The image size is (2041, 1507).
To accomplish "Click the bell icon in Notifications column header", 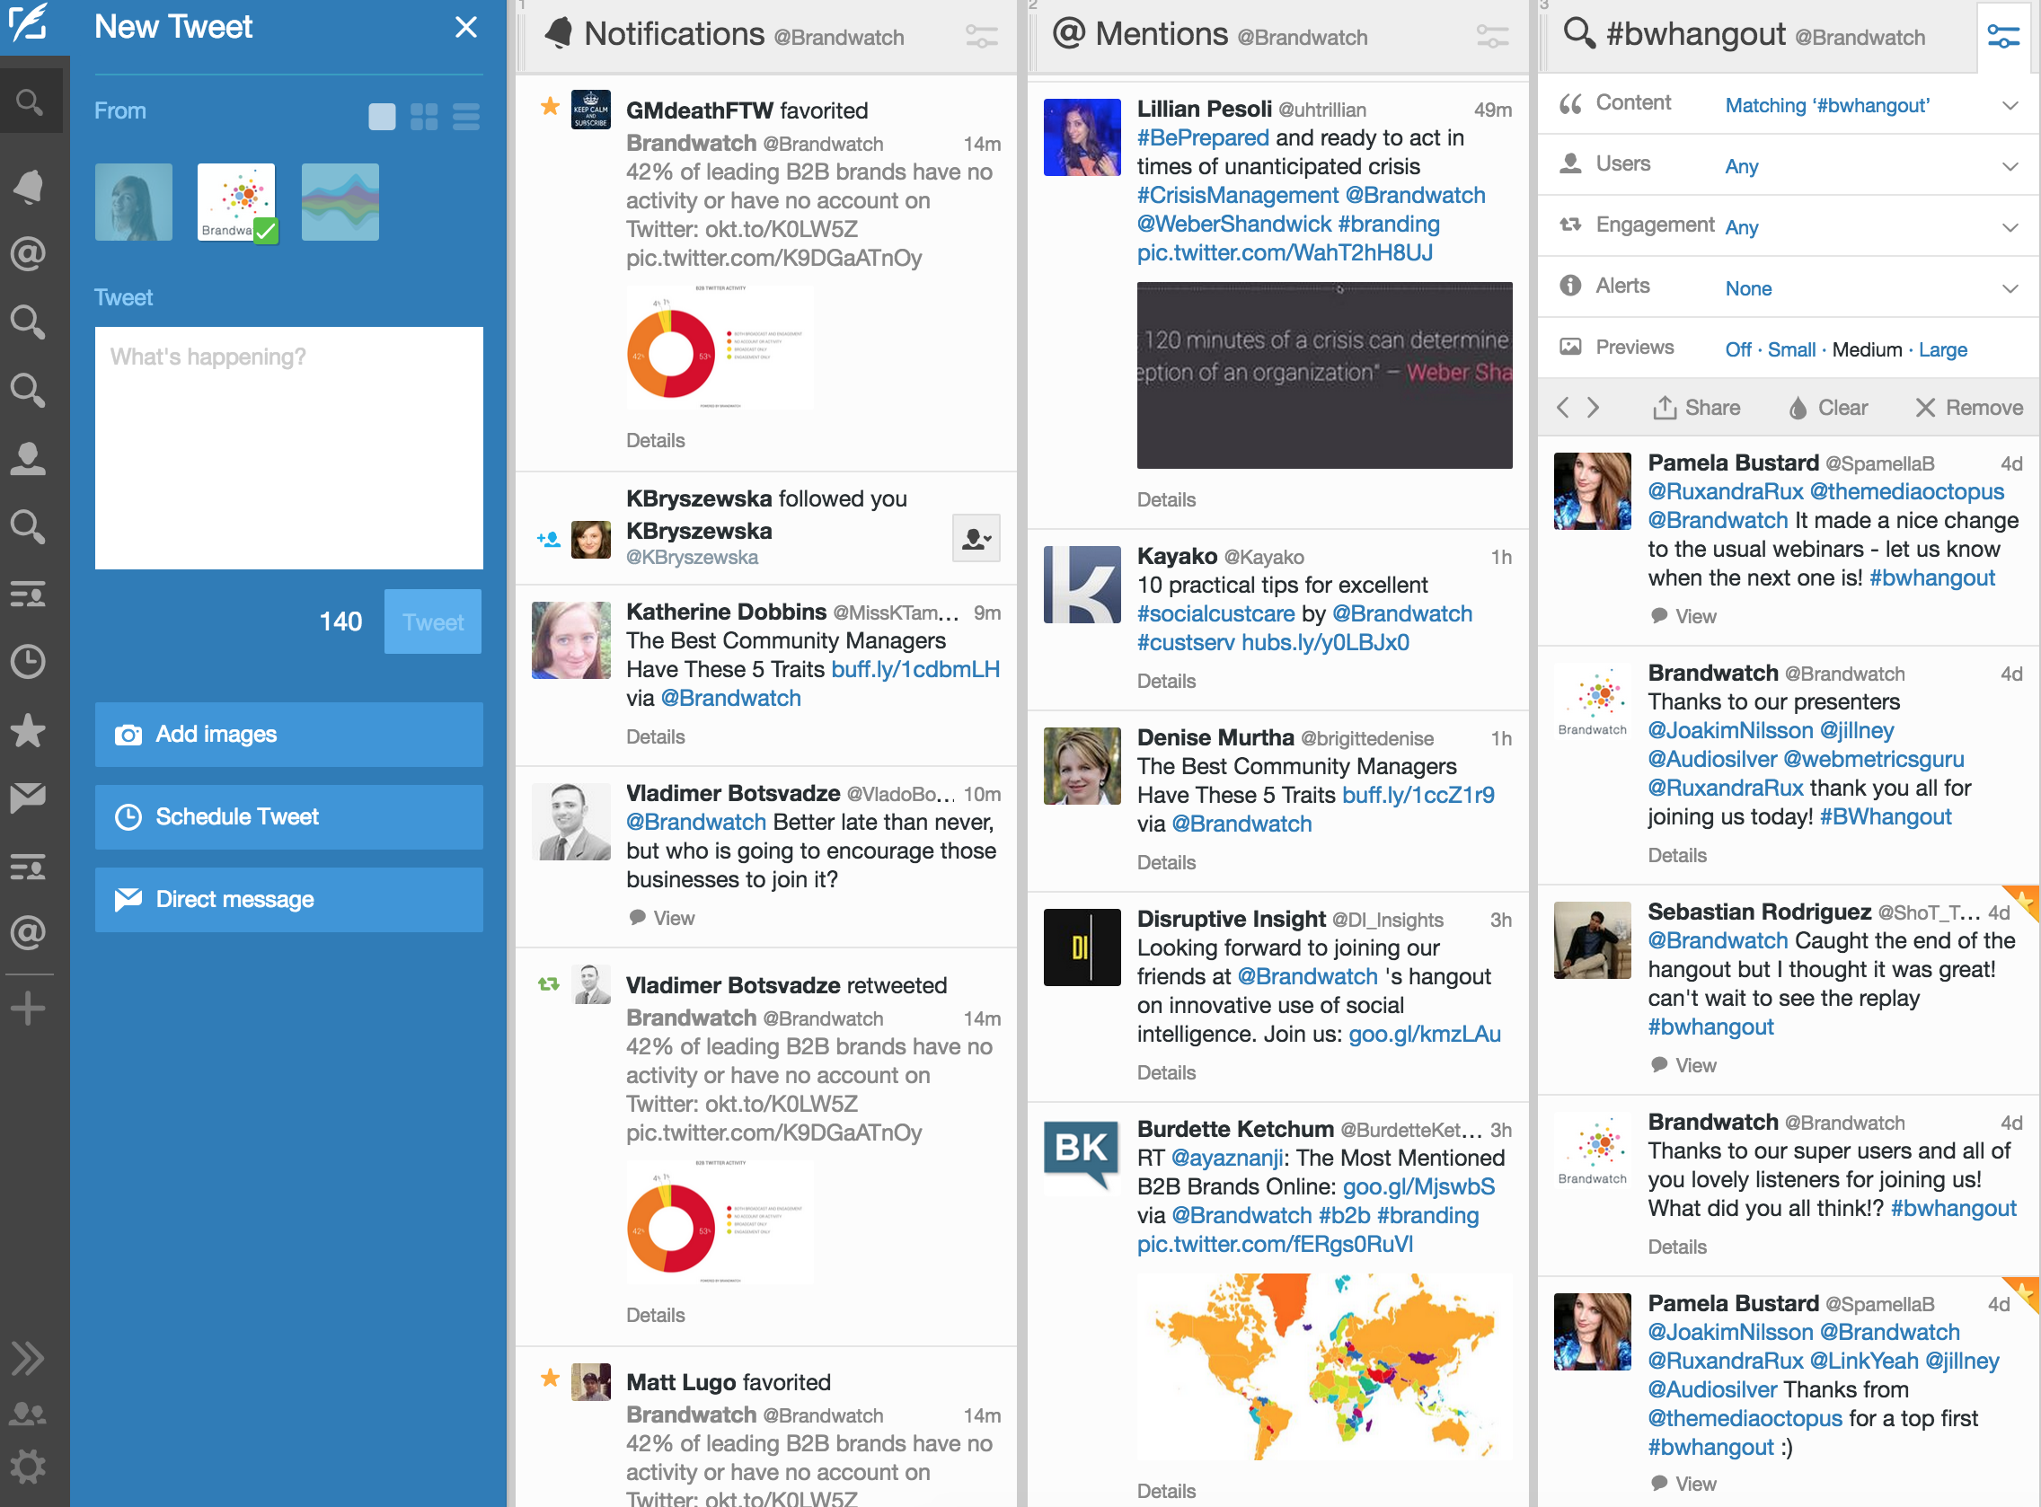I will [x=559, y=33].
